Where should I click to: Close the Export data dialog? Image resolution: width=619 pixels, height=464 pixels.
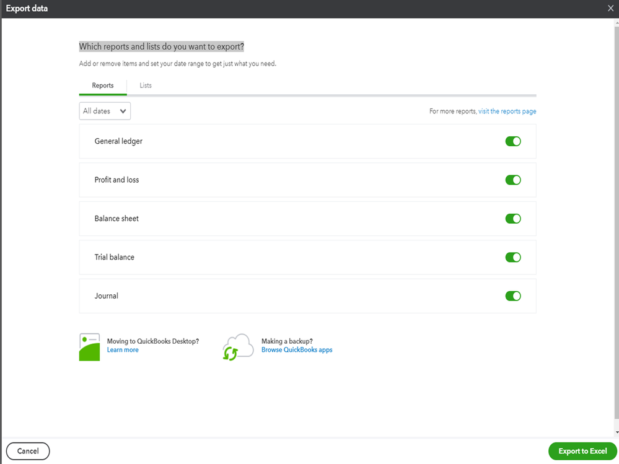pyautogui.click(x=610, y=8)
